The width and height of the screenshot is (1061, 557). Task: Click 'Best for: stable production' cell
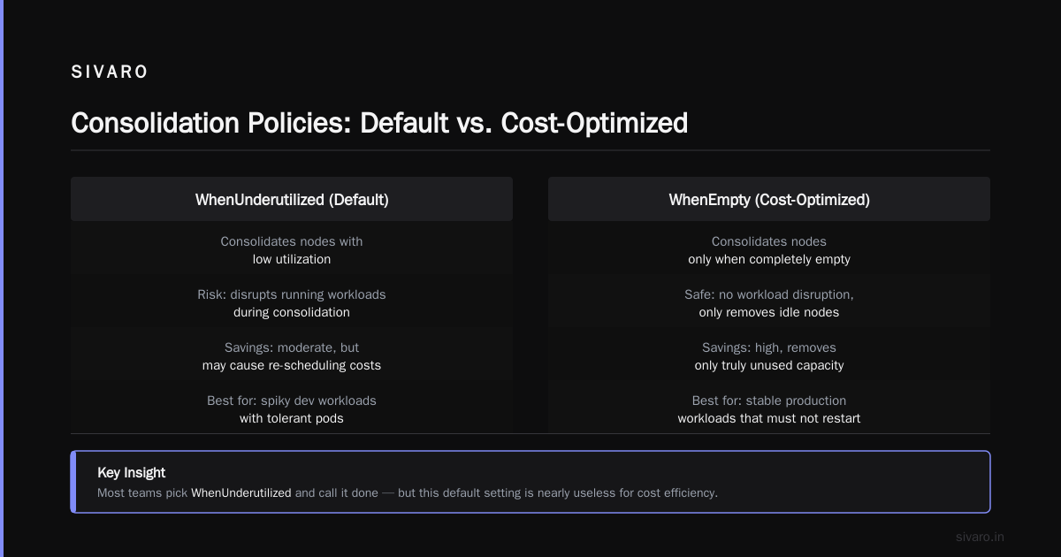coord(769,408)
